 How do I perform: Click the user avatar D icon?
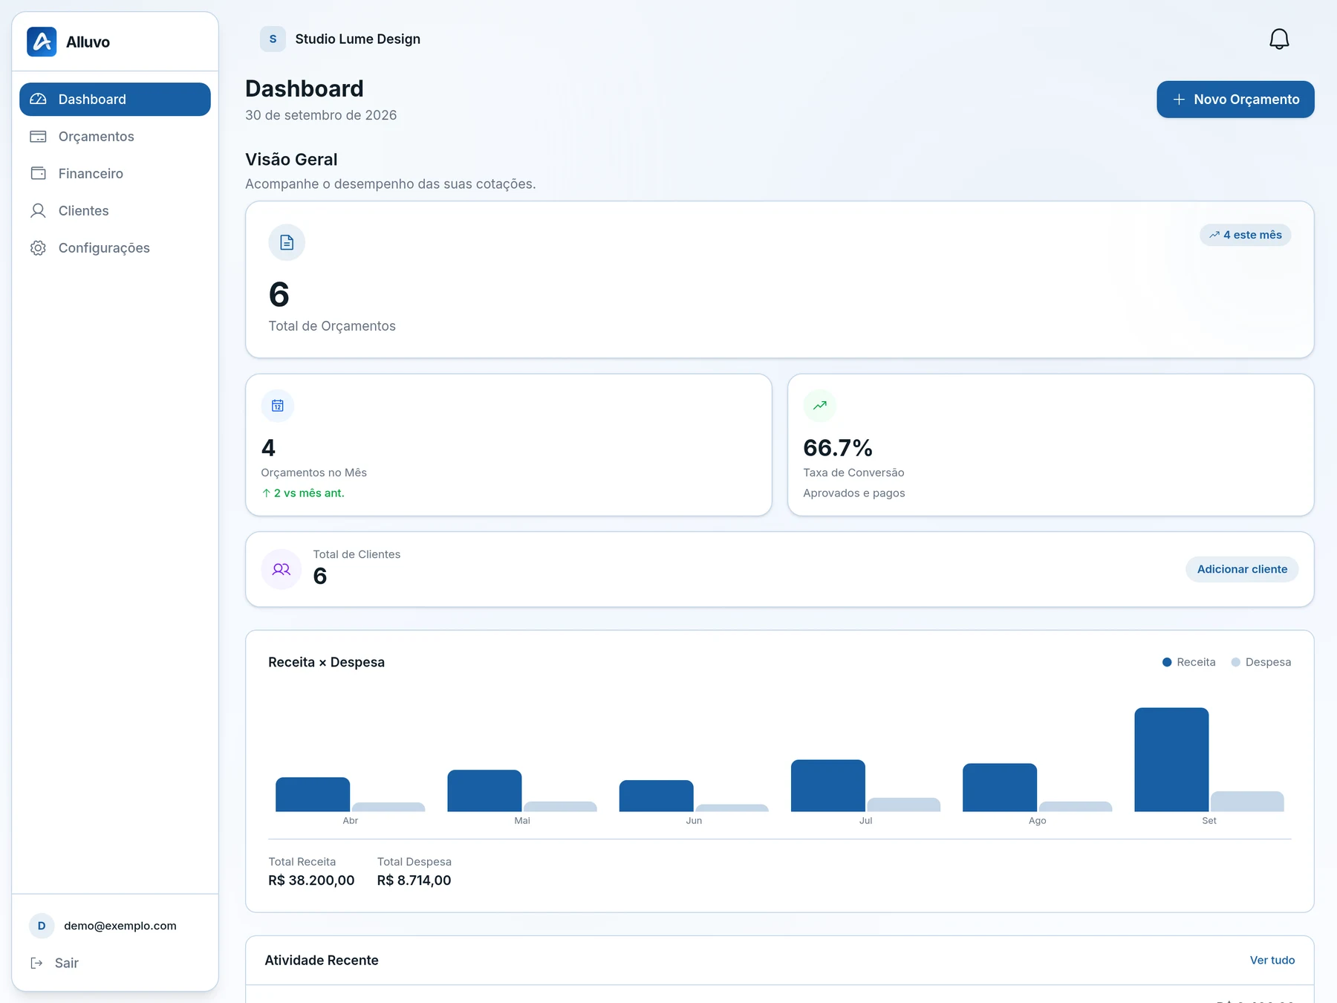tap(42, 926)
